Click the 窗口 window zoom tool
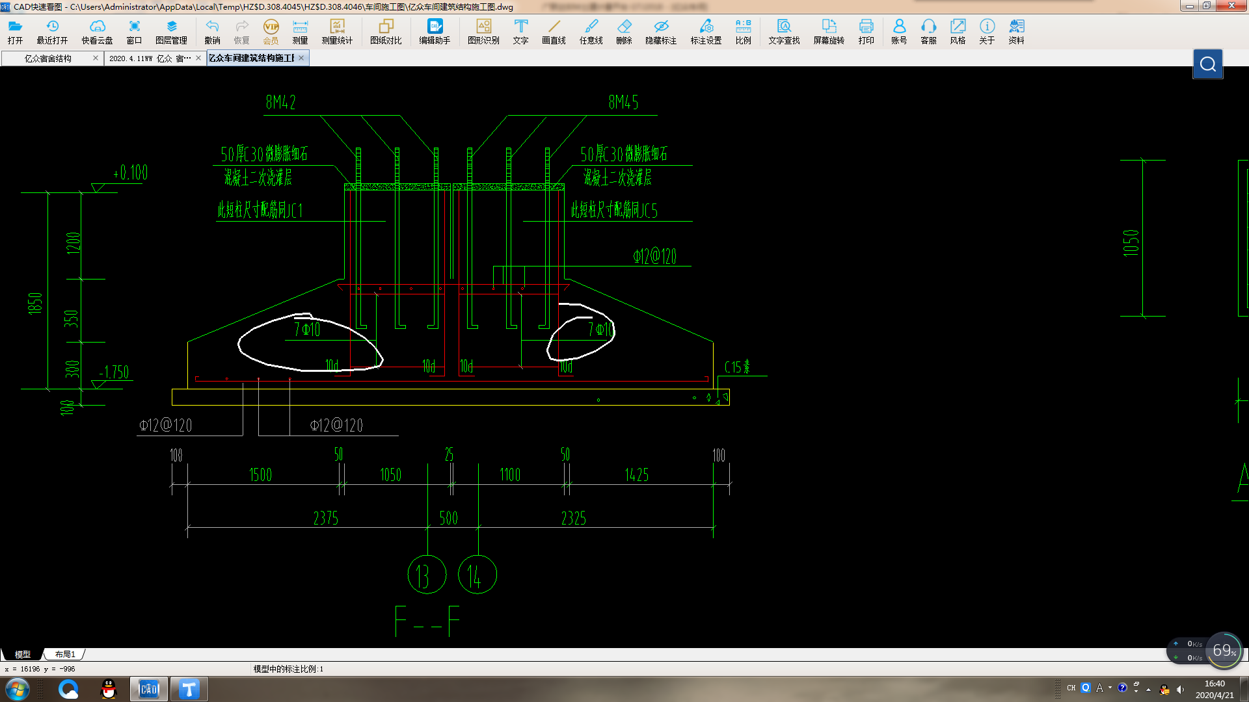The height and width of the screenshot is (702, 1249). [x=134, y=31]
